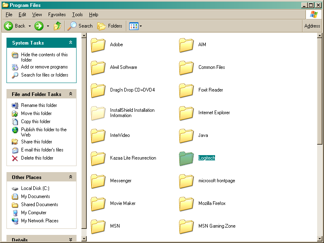Collapse the System Tasks panel
The image size is (324, 243).
70,43
